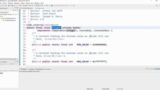Open the Help menu
Screen dimensions: 160x90
click(42, 3)
